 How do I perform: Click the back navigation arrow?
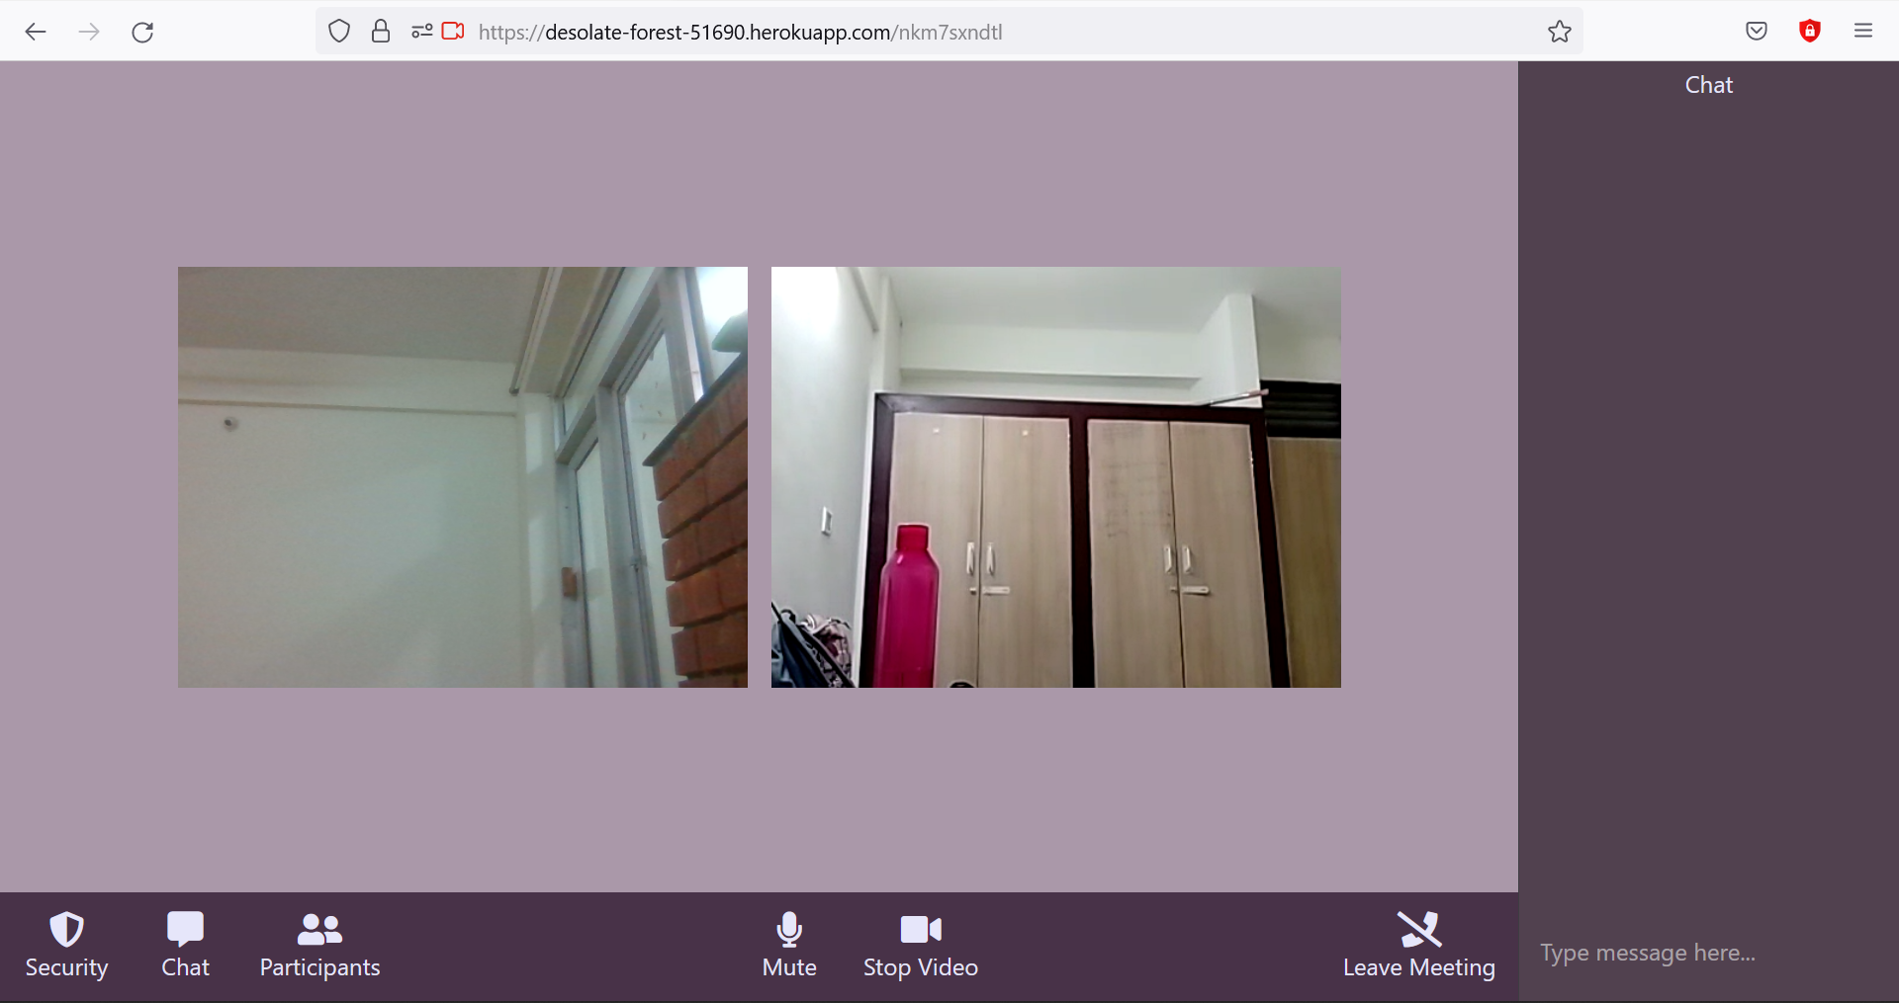[x=36, y=31]
